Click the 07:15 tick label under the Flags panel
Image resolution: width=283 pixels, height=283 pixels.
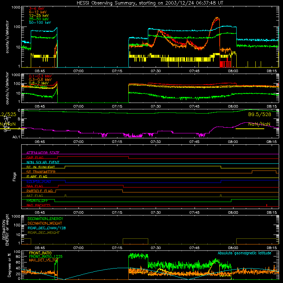point(117,213)
